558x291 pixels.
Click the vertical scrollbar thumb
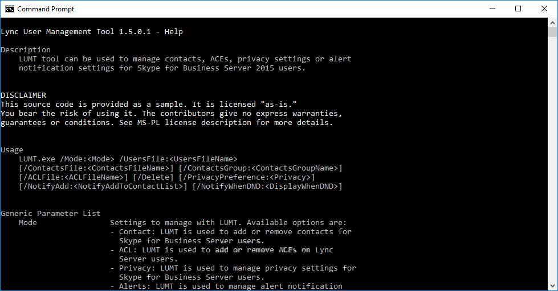pos(552,32)
